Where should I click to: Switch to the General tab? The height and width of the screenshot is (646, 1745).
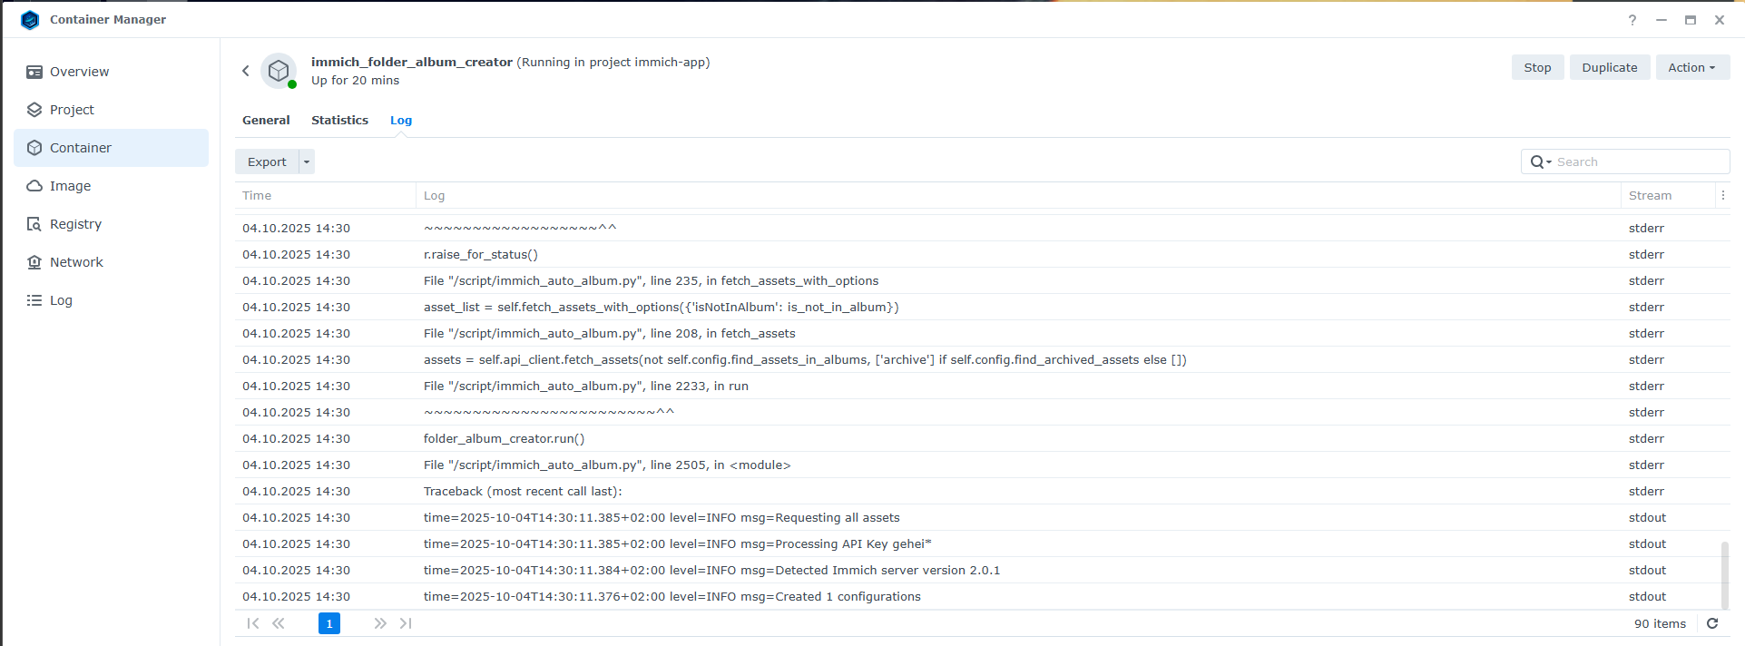(266, 120)
